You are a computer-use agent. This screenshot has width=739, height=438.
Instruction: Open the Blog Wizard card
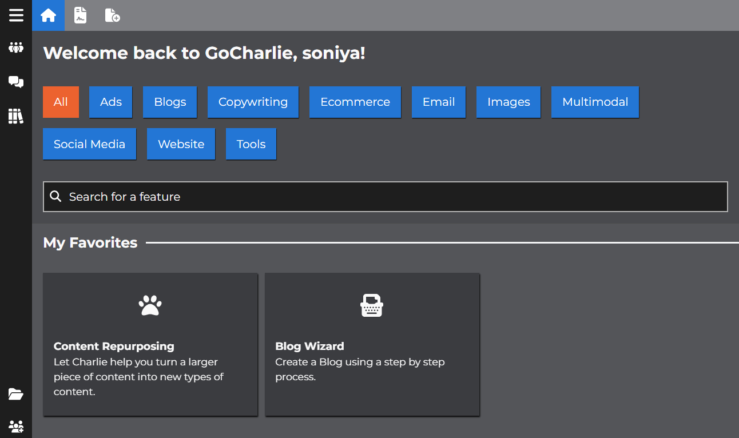(x=372, y=344)
